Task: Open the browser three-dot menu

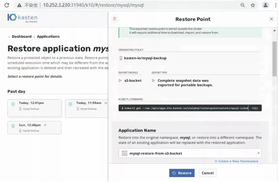Action: point(276,5)
